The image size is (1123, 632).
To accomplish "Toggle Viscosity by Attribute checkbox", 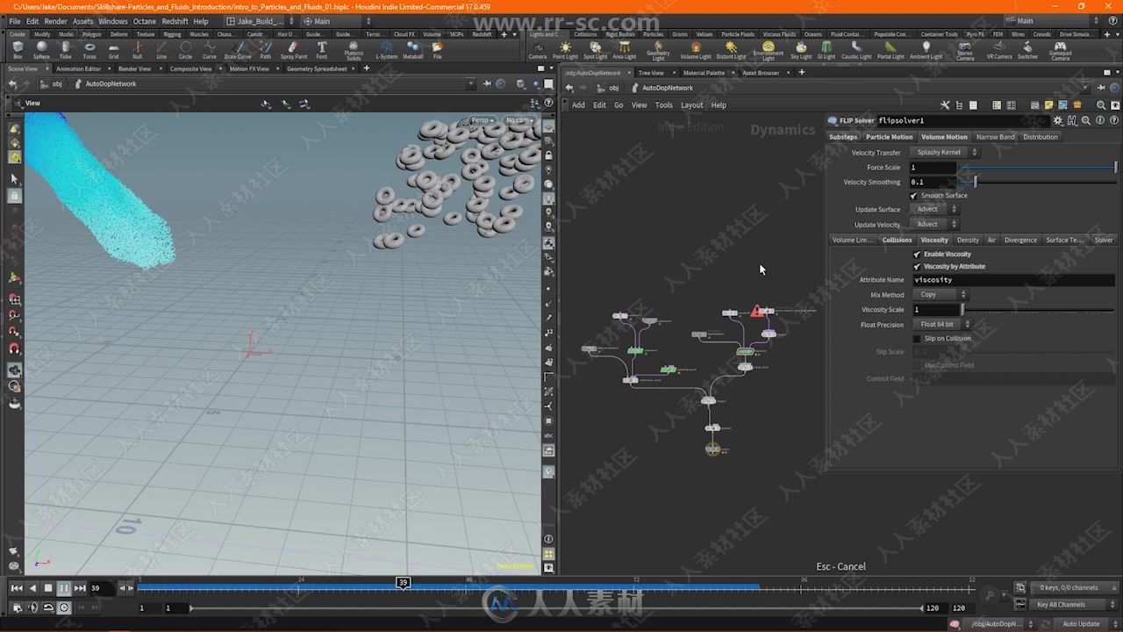I will (917, 266).
